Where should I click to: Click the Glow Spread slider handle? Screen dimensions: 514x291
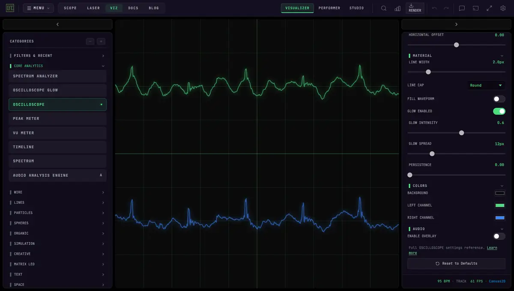432,154
